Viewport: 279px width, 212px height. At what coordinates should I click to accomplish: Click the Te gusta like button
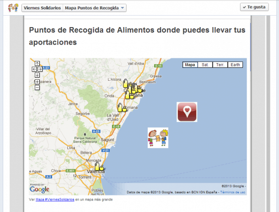click(254, 7)
